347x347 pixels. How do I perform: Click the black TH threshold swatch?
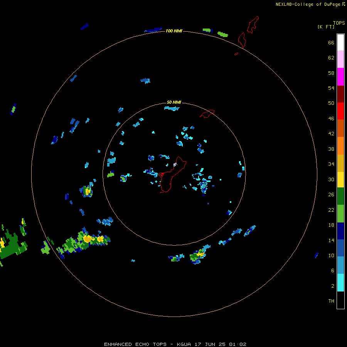340,300
